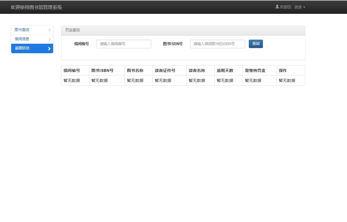Click the chevron arrow beside 图书查询
This screenshot has height=222, width=347.
point(49,30)
